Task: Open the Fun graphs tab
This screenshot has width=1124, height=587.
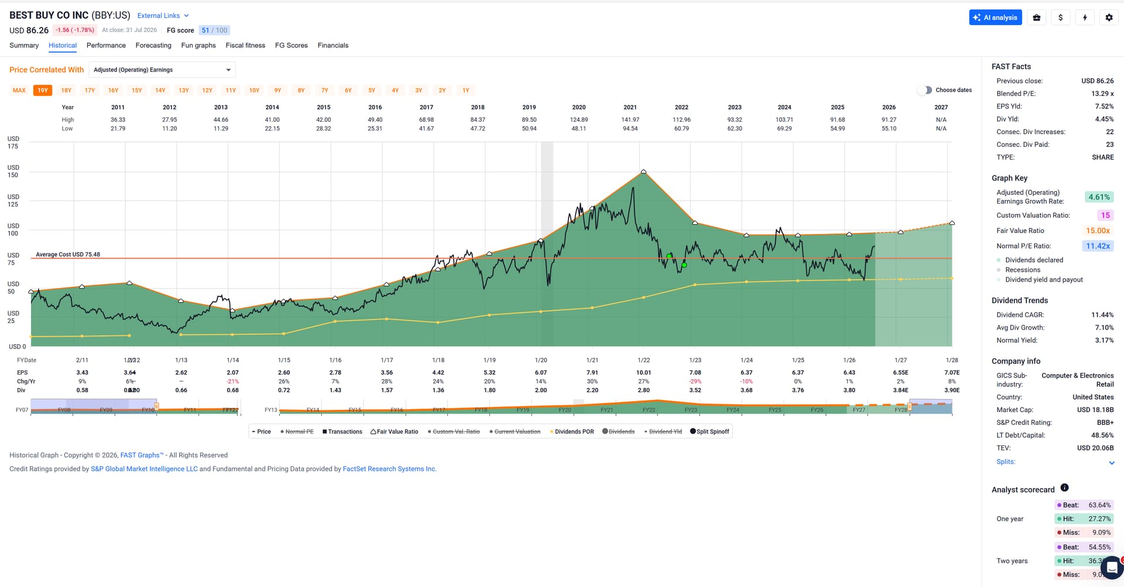Action: (198, 46)
